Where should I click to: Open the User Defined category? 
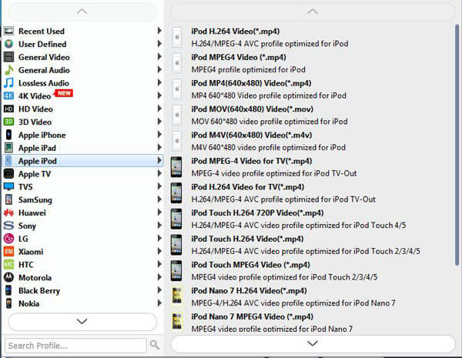tap(83, 44)
